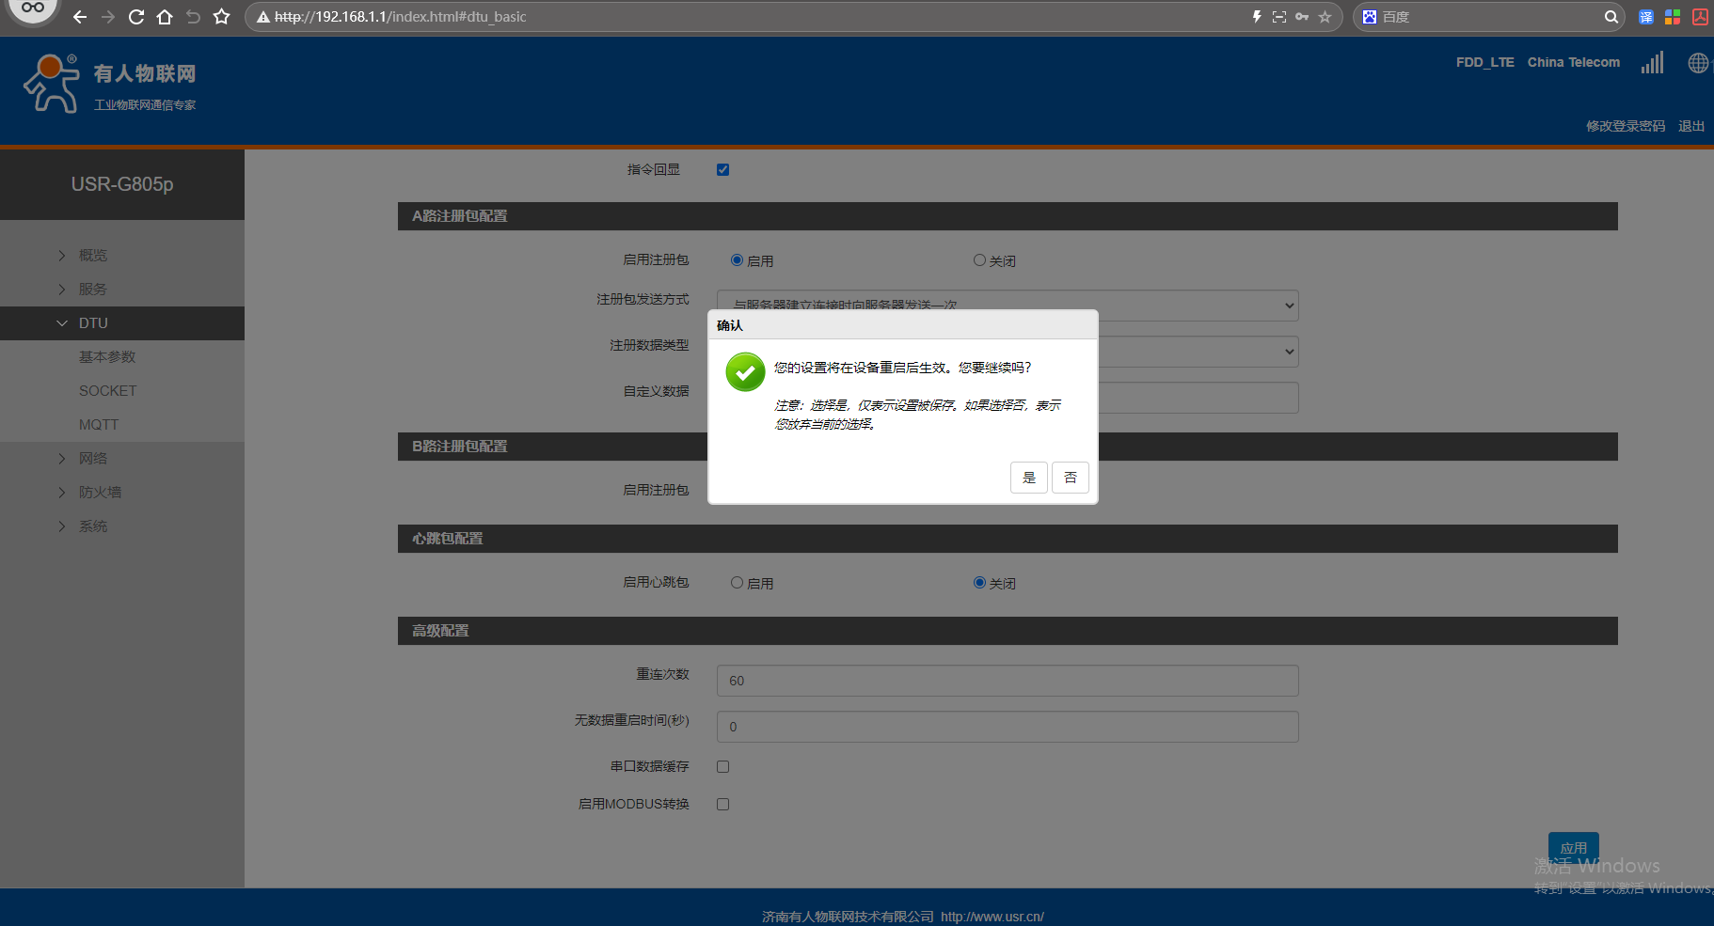Click the search magnifier in Baidu box
This screenshot has height=926, width=1714.
point(1611,17)
